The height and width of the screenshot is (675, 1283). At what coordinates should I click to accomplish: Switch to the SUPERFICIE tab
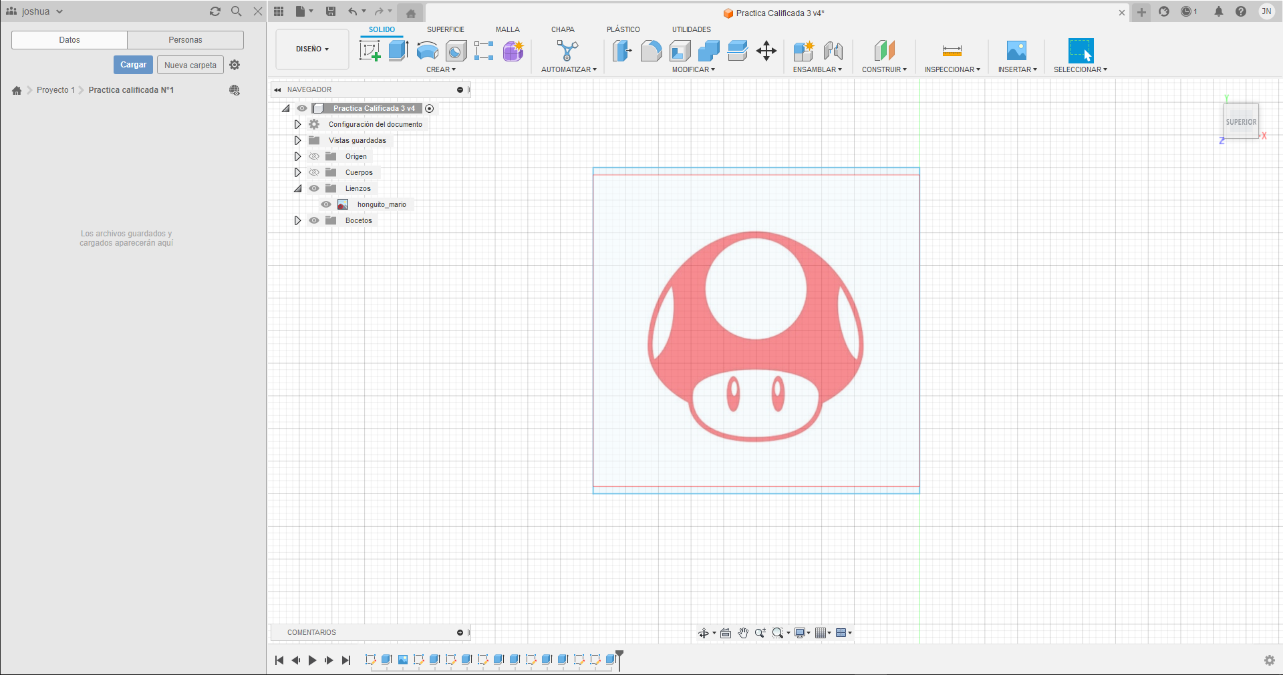click(x=445, y=29)
